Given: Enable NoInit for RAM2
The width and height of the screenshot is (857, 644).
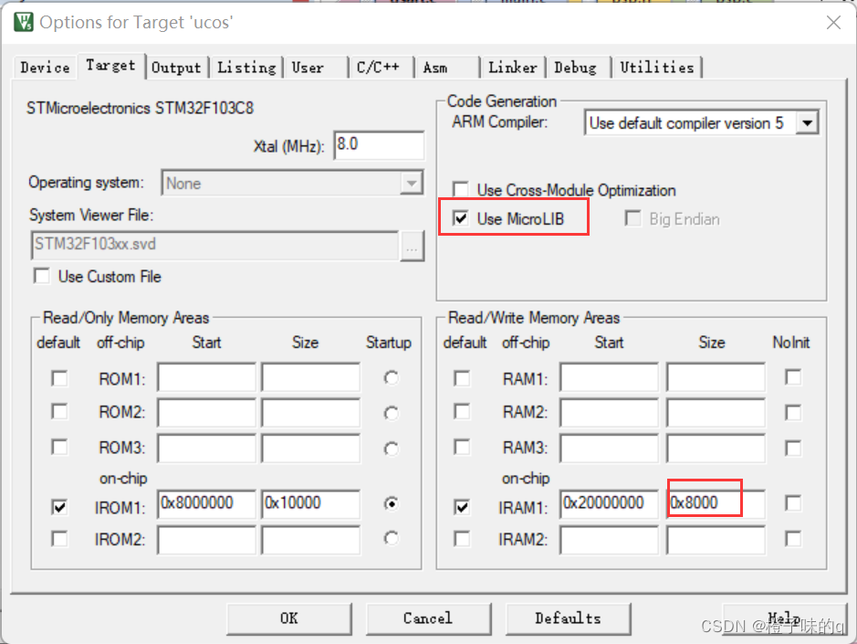Looking at the screenshot, I should (x=793, y=413).
